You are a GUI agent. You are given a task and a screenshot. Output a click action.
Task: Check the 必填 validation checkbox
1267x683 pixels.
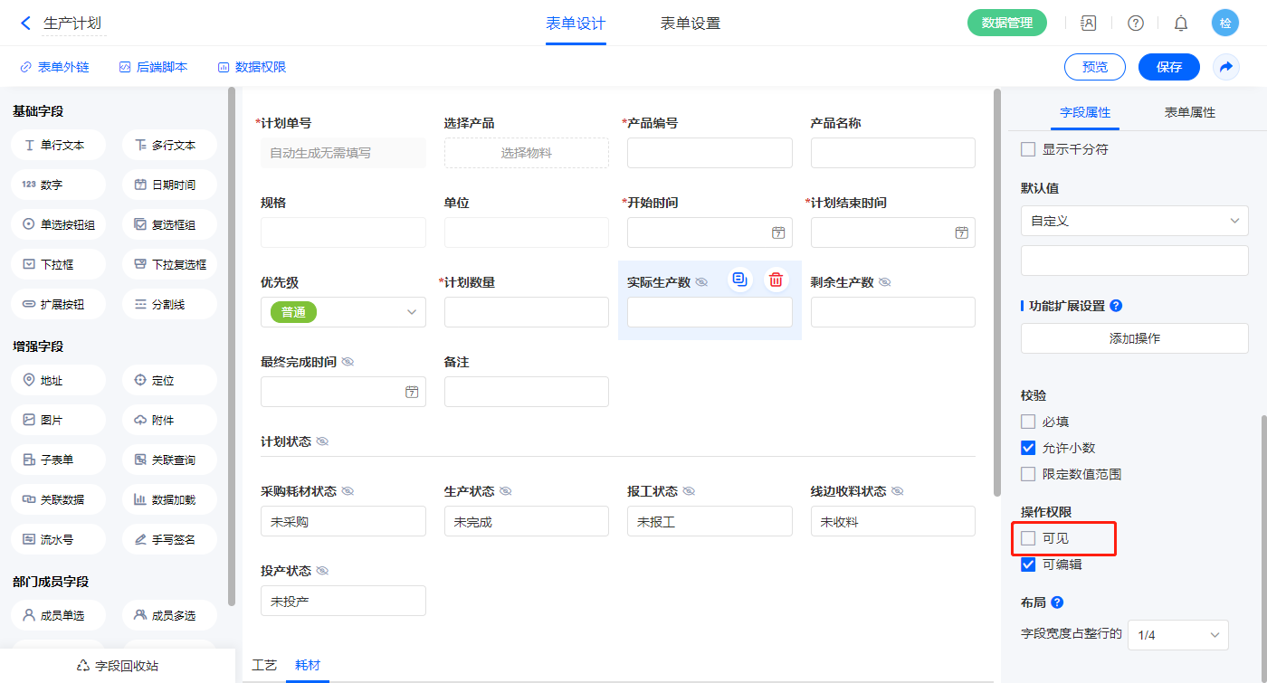pos(1028,422)
